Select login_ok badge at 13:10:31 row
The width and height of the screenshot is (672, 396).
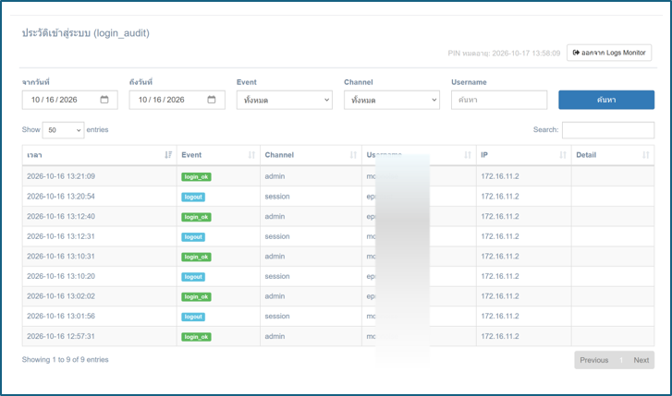pos(196,257)
